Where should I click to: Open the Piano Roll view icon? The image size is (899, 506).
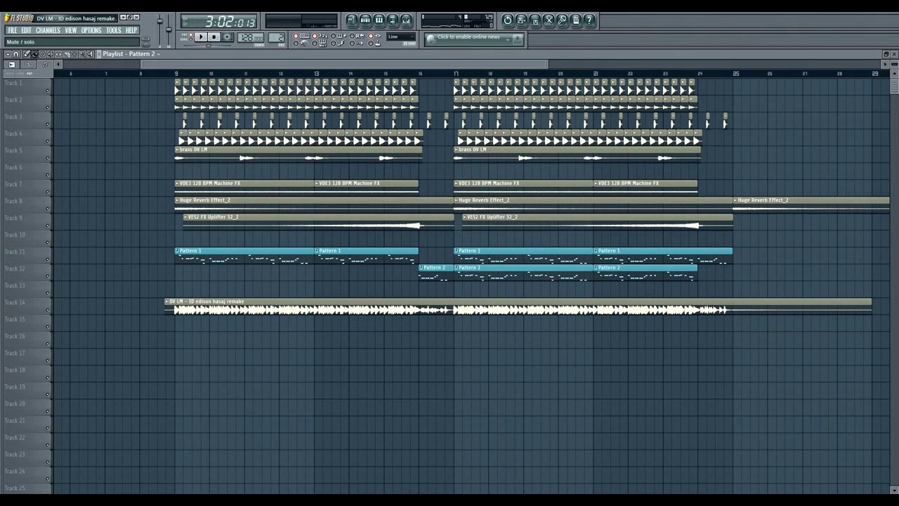tap(379, 20)
